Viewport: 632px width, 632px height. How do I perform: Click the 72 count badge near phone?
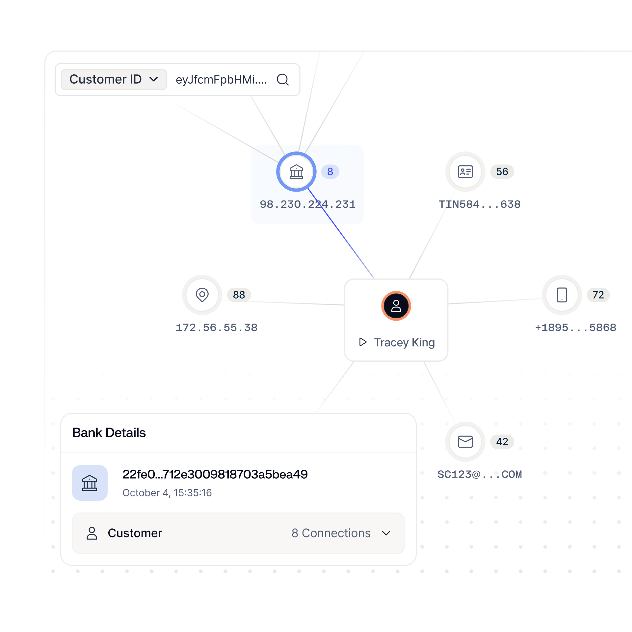click(598, 295)
